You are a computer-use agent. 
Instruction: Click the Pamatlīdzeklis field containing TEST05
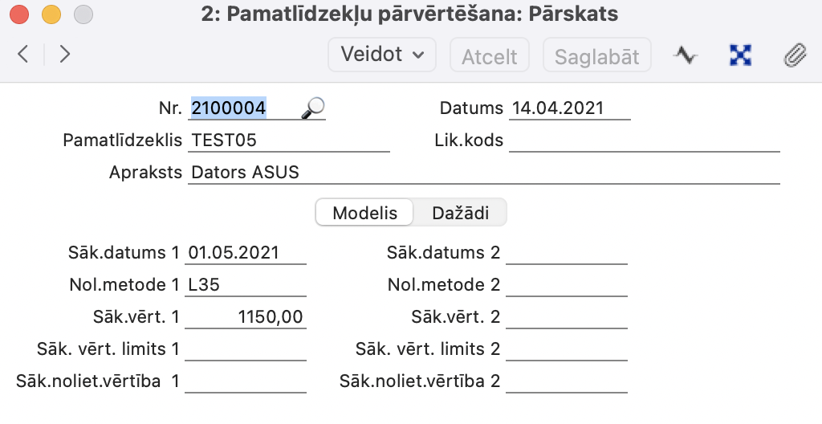point(289,141)
